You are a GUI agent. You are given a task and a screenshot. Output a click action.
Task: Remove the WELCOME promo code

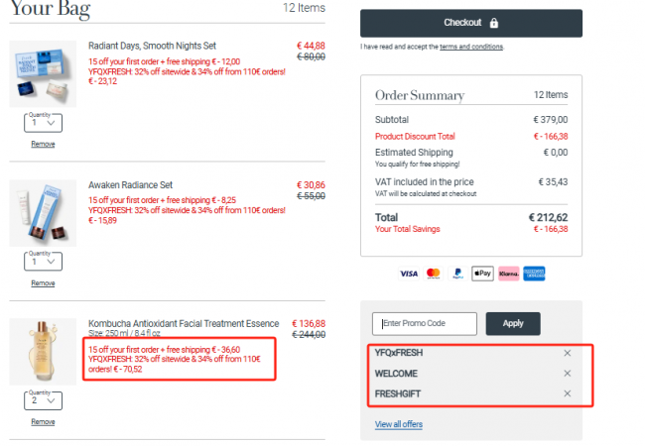pos(568,373)
